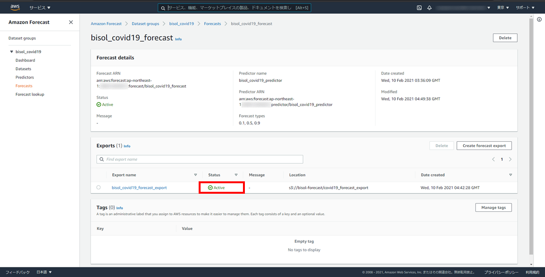The width and height of the screenshot is (545, 277).
Task: Click the AWS logo home icon
Action: pos(15,7)
